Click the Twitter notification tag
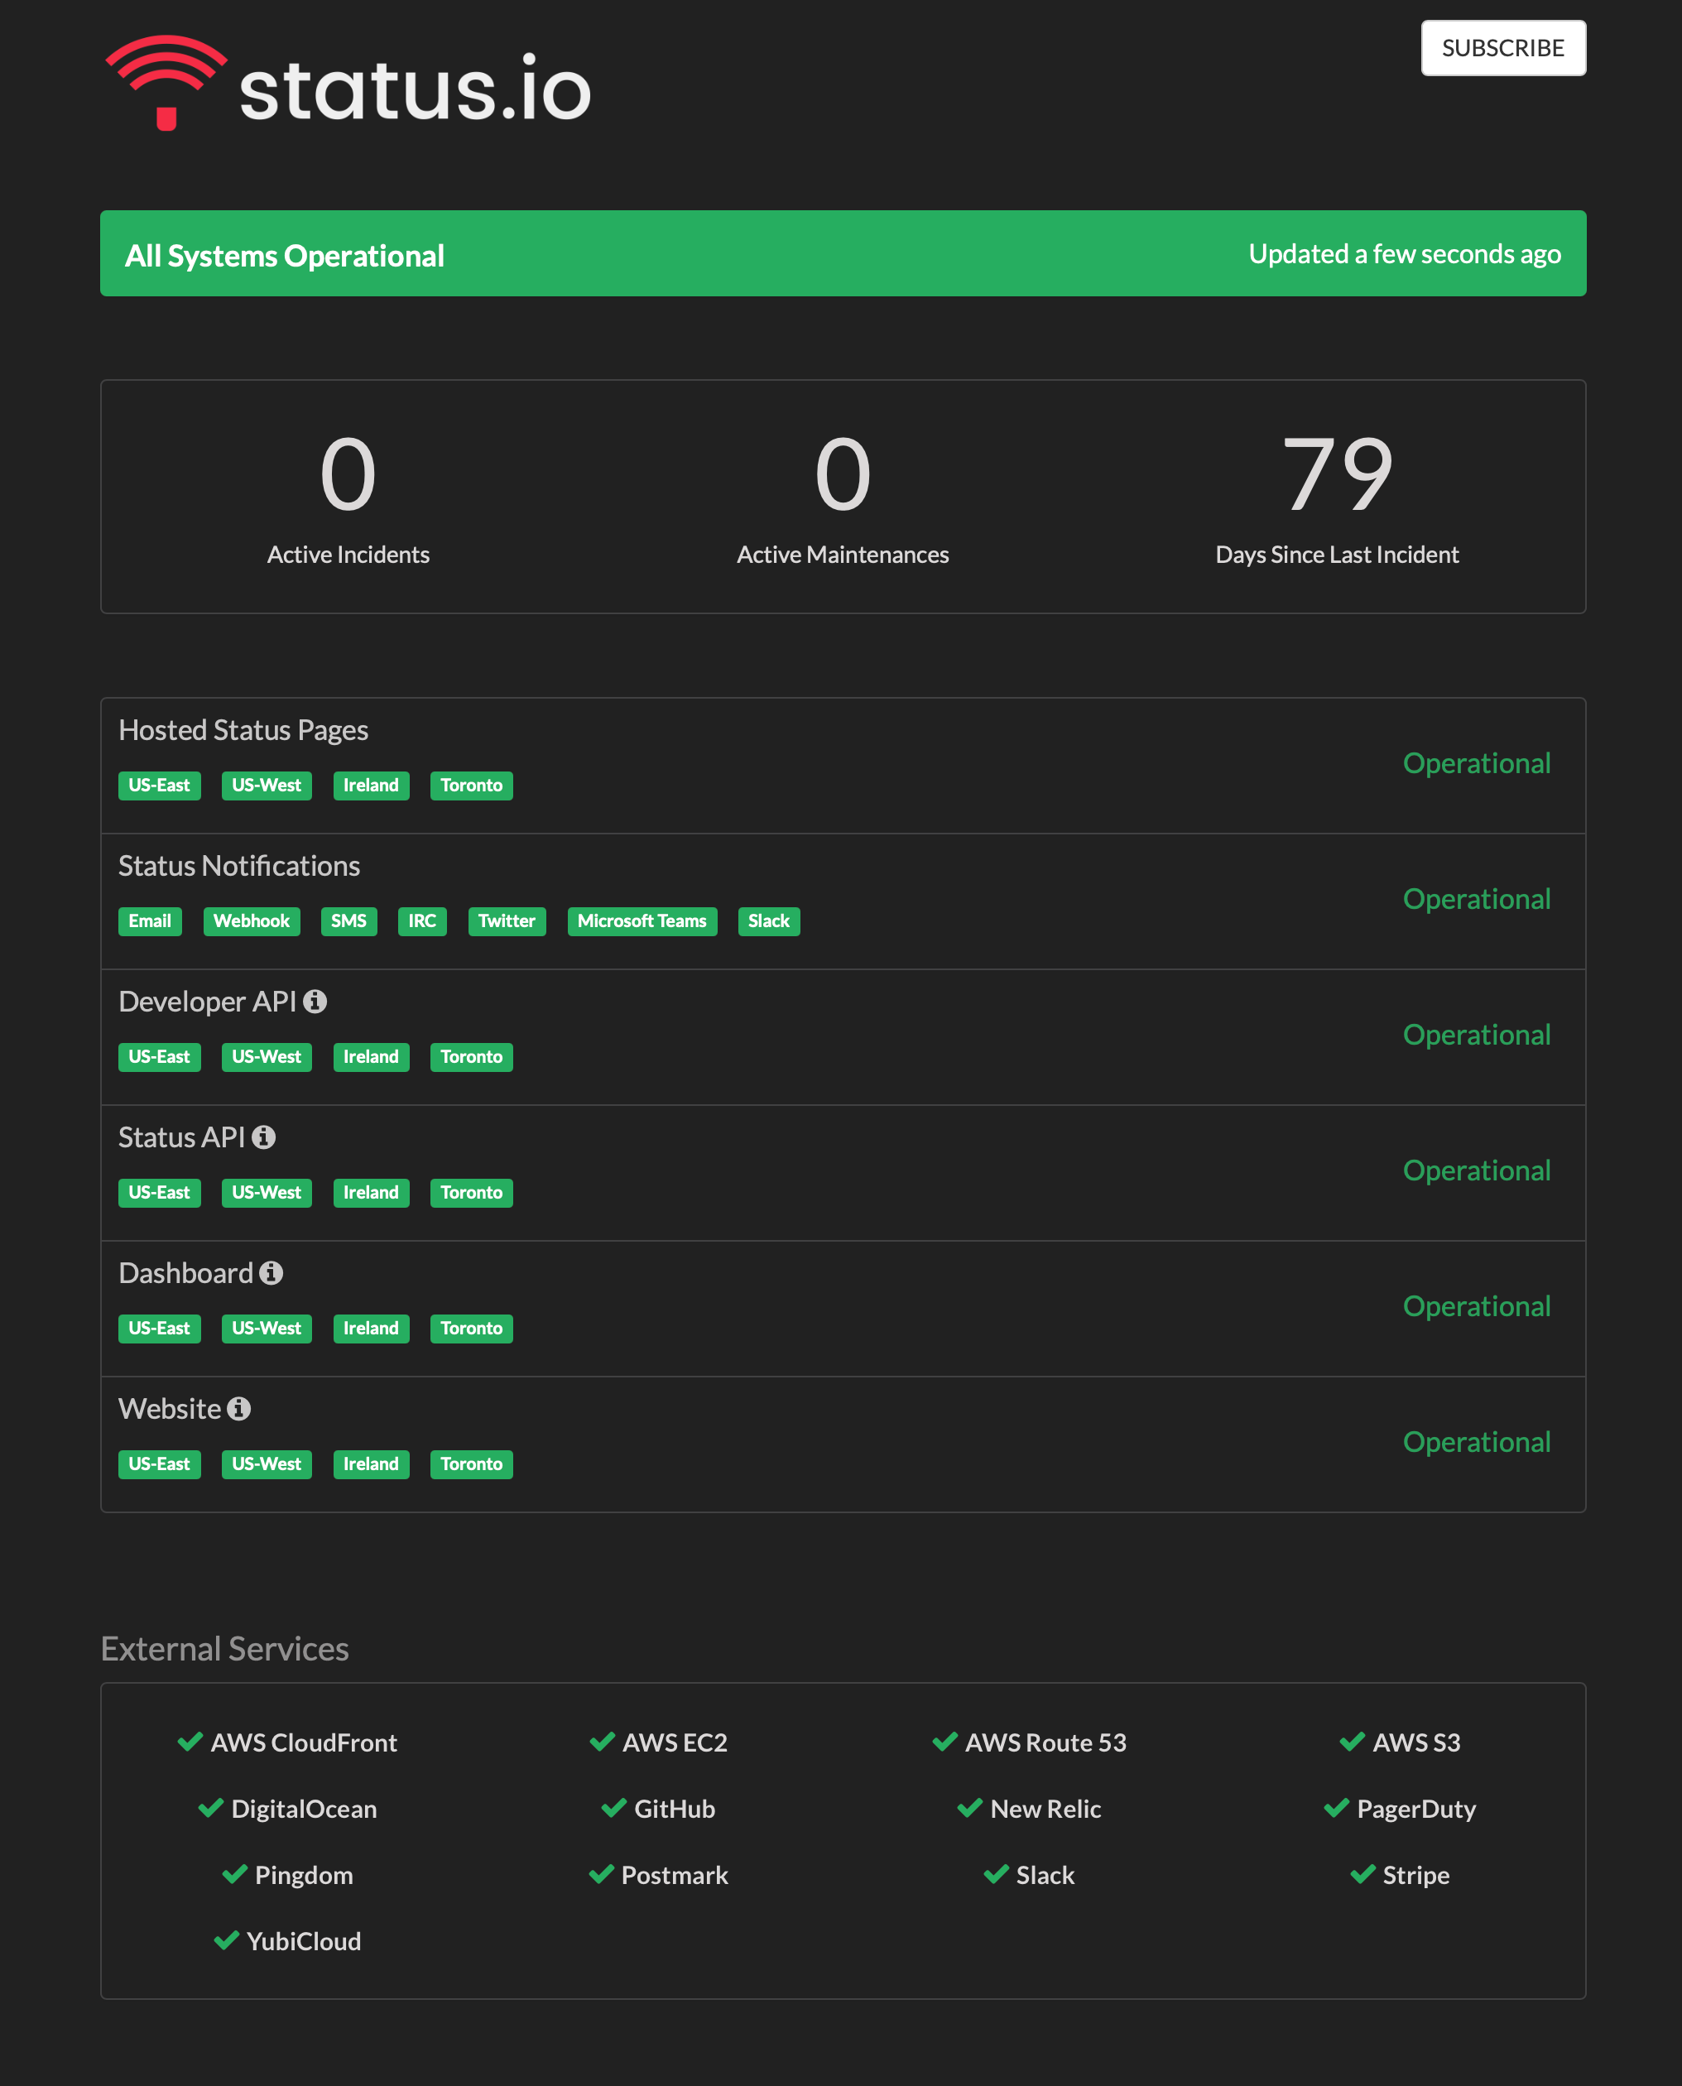The width and height of the screenshot is (1682, 2086). 506,920
